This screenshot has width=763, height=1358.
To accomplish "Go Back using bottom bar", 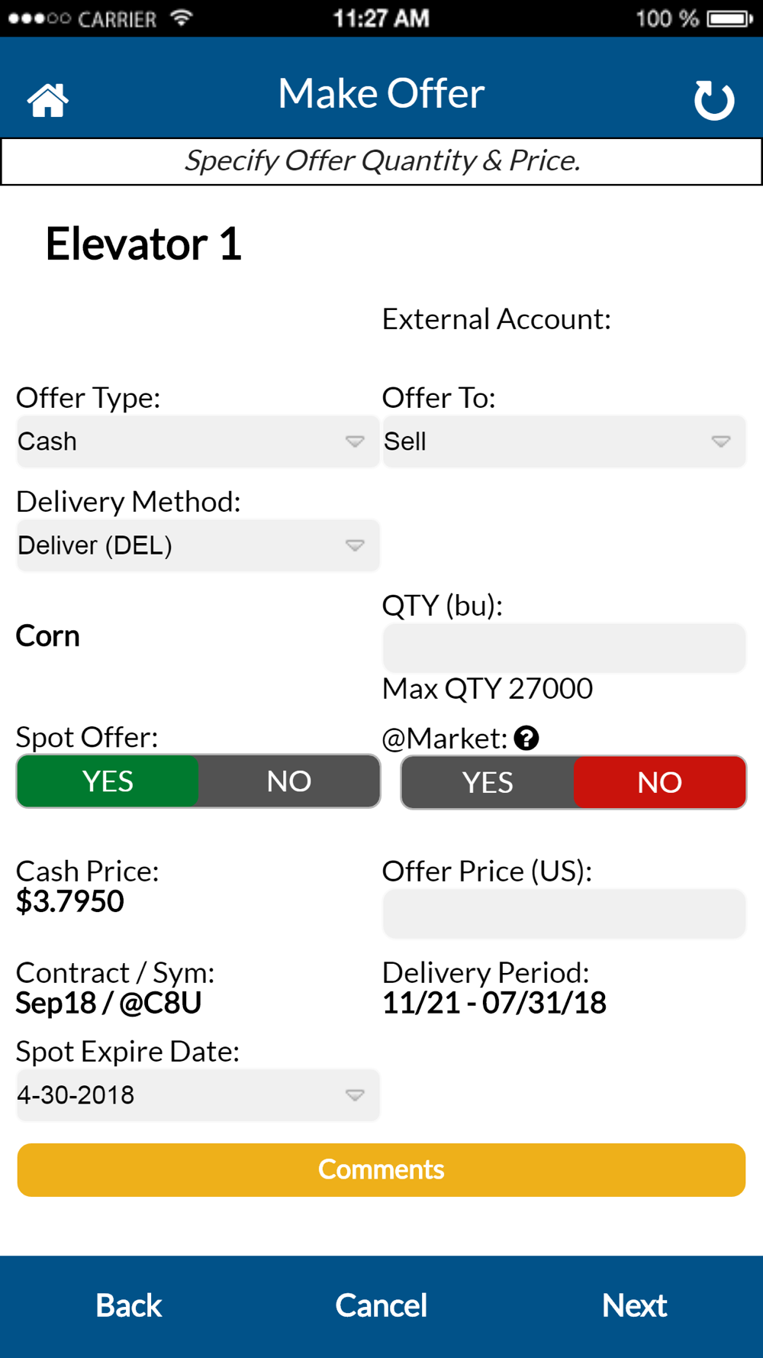I will (129, 1305).
